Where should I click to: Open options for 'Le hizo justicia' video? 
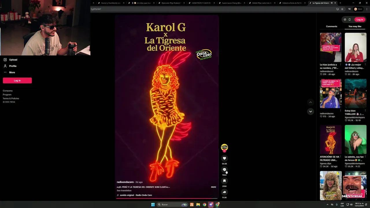pos(340,65)
